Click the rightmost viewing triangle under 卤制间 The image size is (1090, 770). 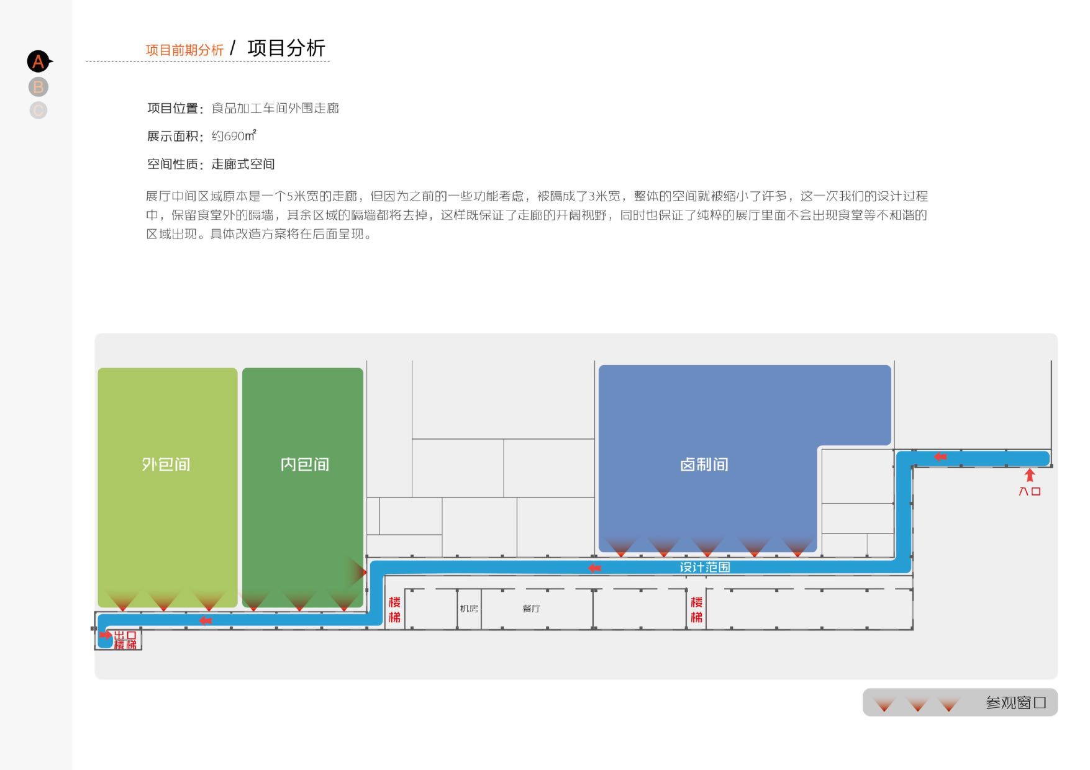[x=798, y=547]
